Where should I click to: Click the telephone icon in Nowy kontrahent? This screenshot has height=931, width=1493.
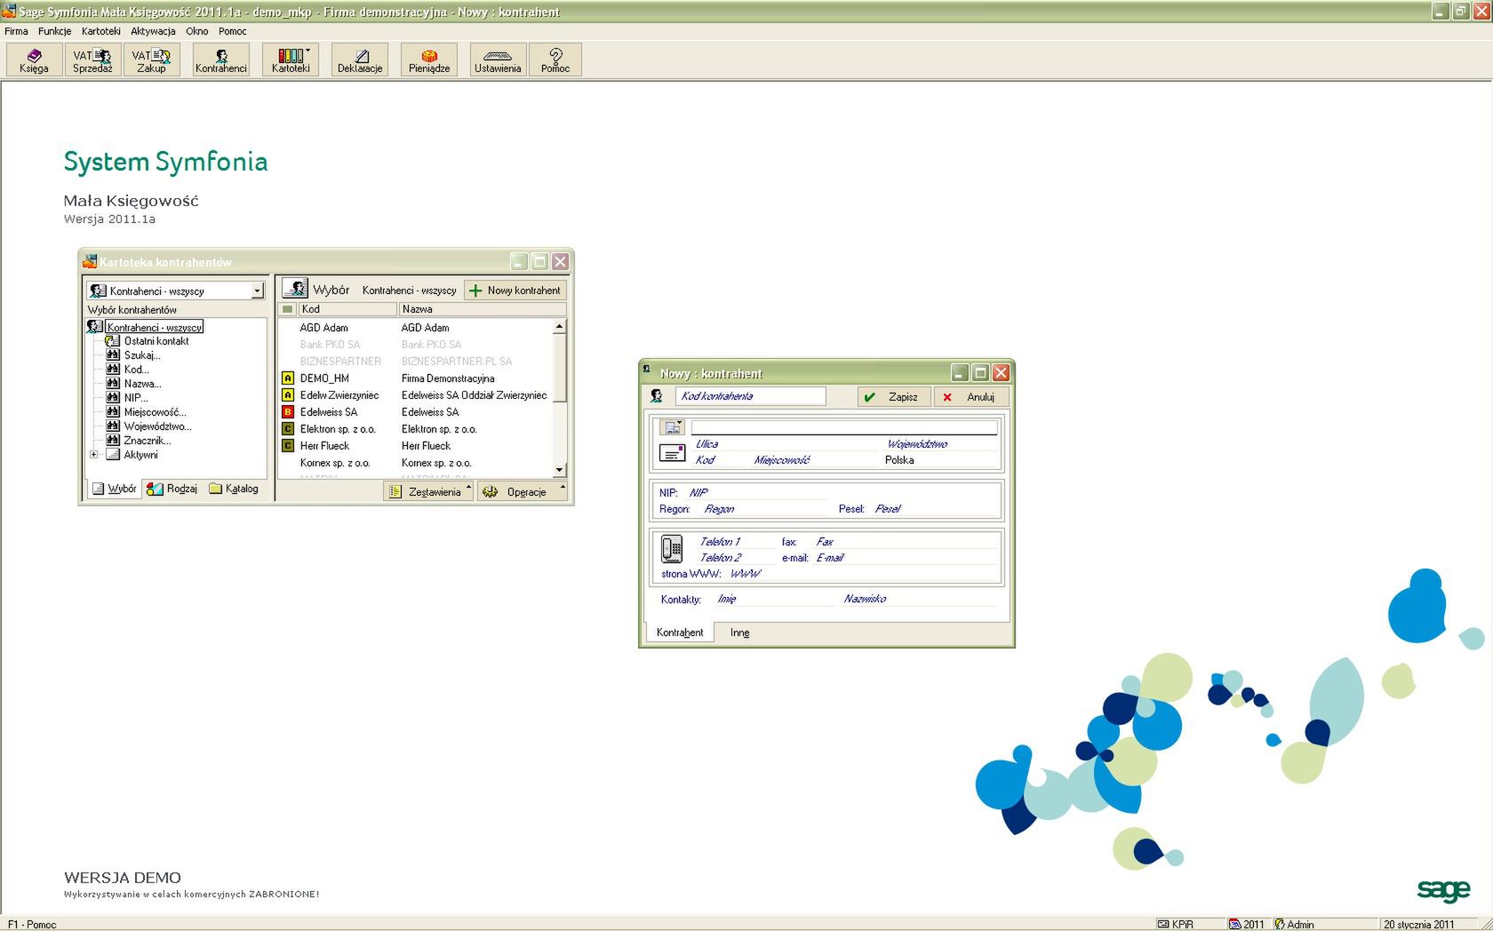coord(672,549)
